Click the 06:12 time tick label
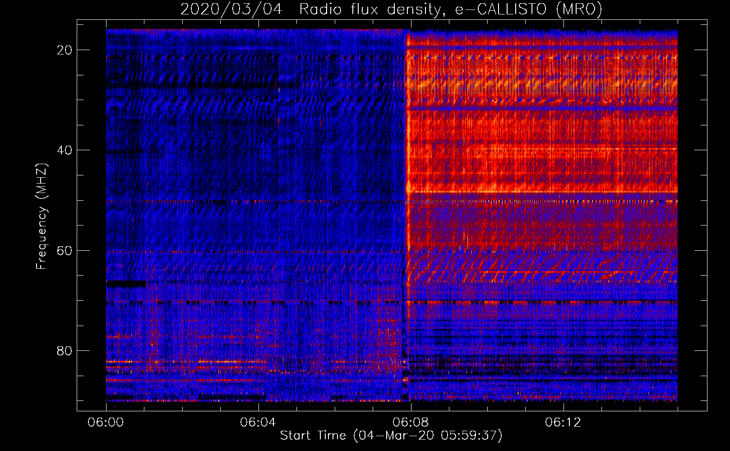 pyautogui.click(x=563, y=422)
